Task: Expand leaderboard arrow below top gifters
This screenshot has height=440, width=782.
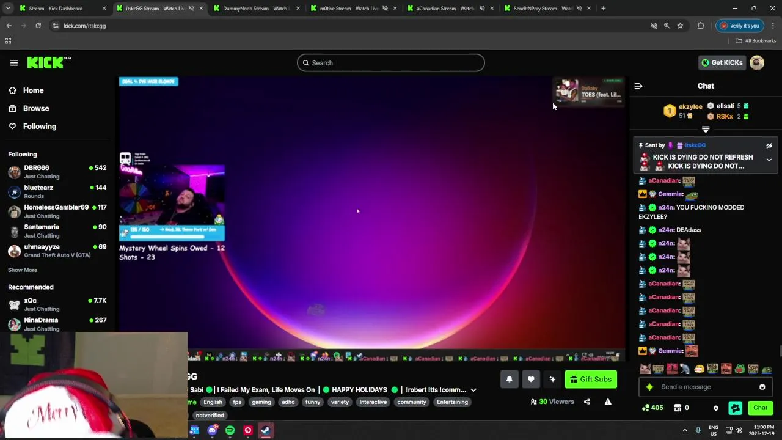Action: (x=706, y=129)
